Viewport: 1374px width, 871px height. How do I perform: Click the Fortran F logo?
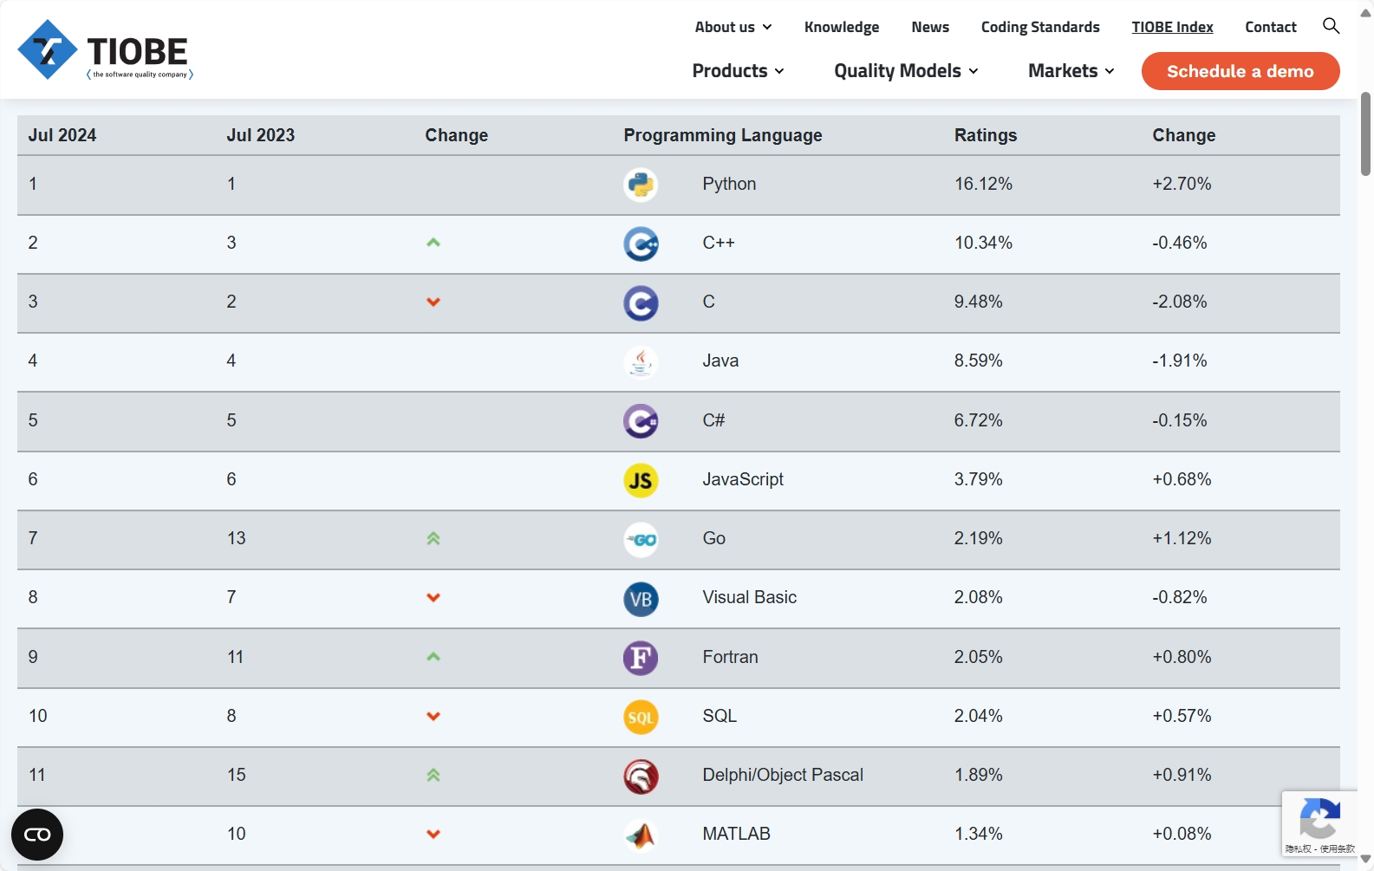(x=641, y=658)
